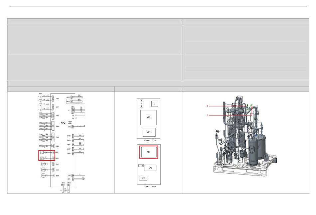Click the upper pressure sensor symbol
Viewport: 316px width, 215px height.
point(42,153)
